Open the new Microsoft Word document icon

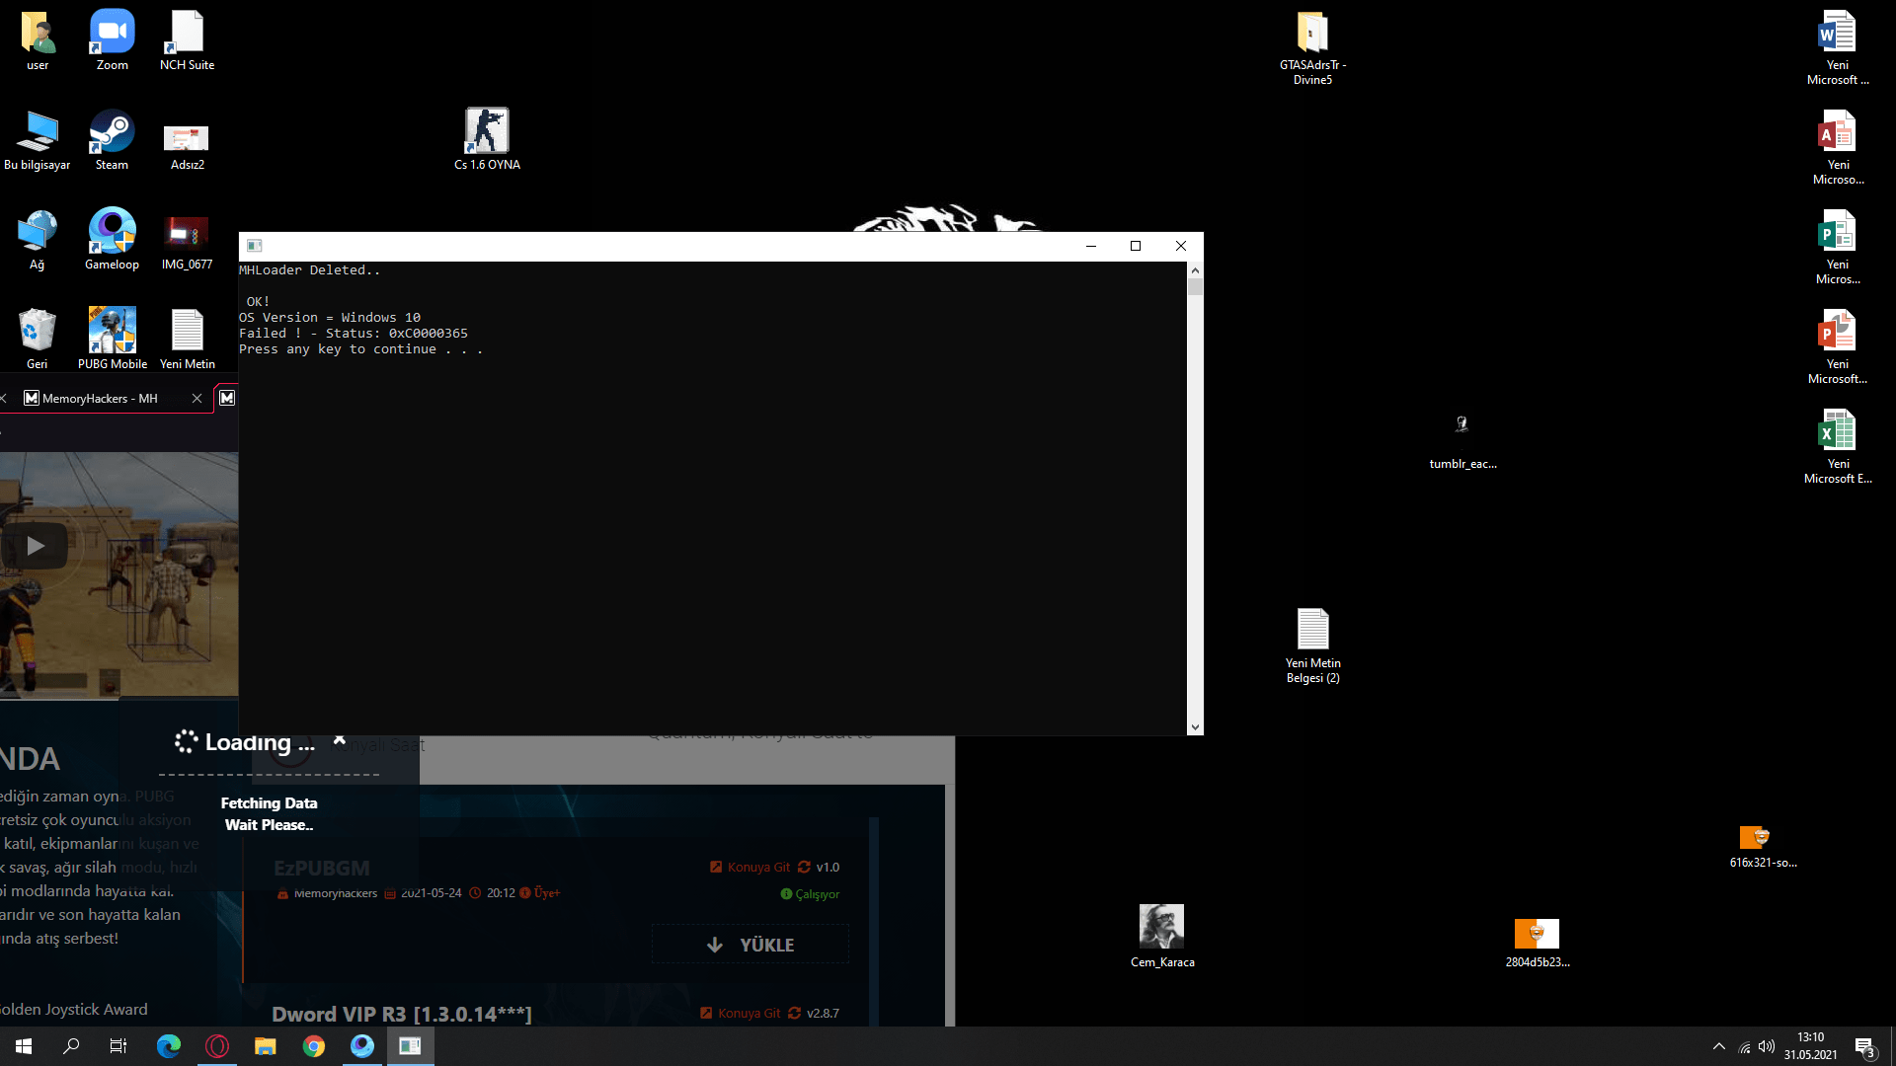tap(1837, 47)
